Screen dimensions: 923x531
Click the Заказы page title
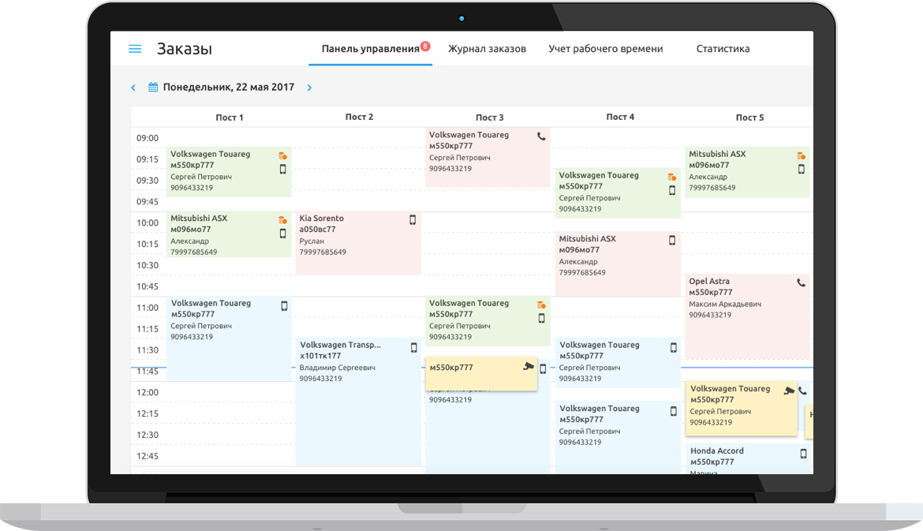tap(185, 49)
